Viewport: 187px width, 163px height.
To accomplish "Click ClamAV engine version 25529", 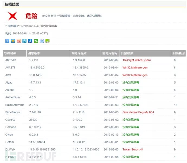I will click(x=33, y=120).
